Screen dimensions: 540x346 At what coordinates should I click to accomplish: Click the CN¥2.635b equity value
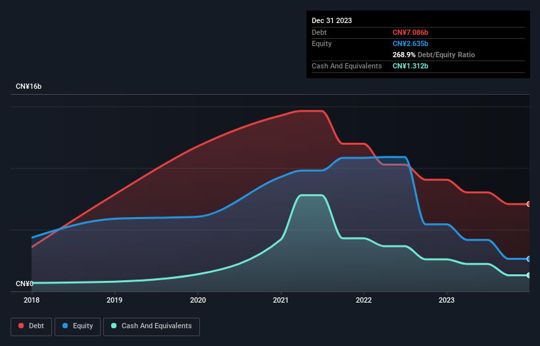click(x=410, y=43)
